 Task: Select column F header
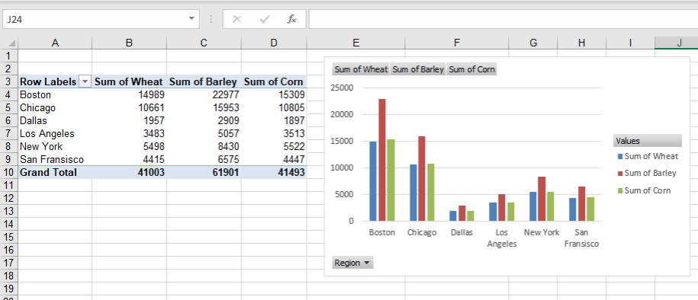click(x=457, y=43)
